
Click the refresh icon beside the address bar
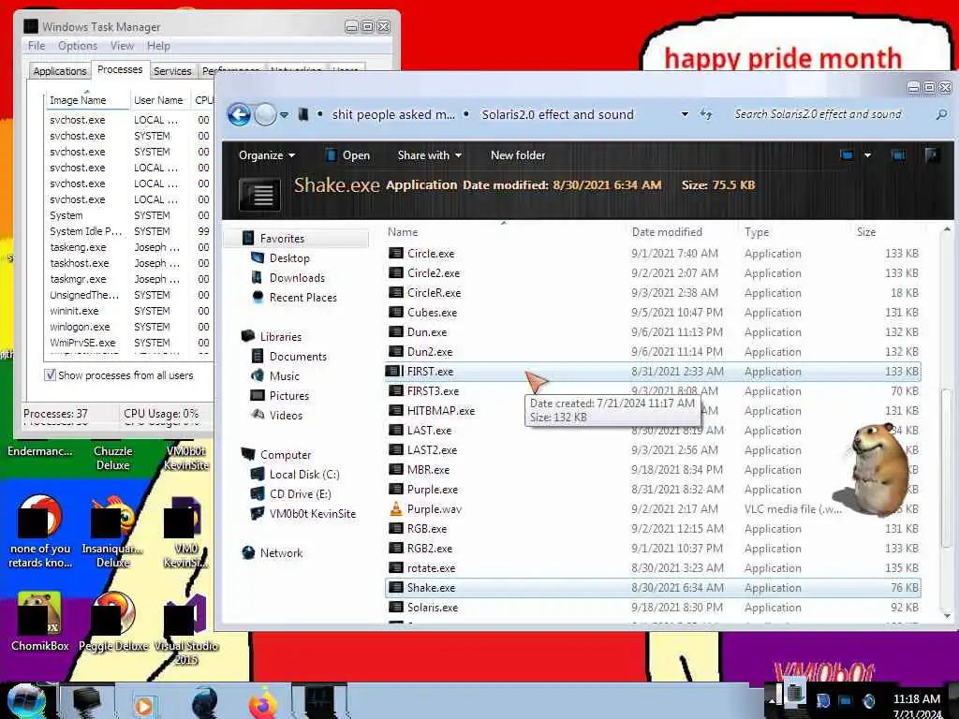coord(706,114)
